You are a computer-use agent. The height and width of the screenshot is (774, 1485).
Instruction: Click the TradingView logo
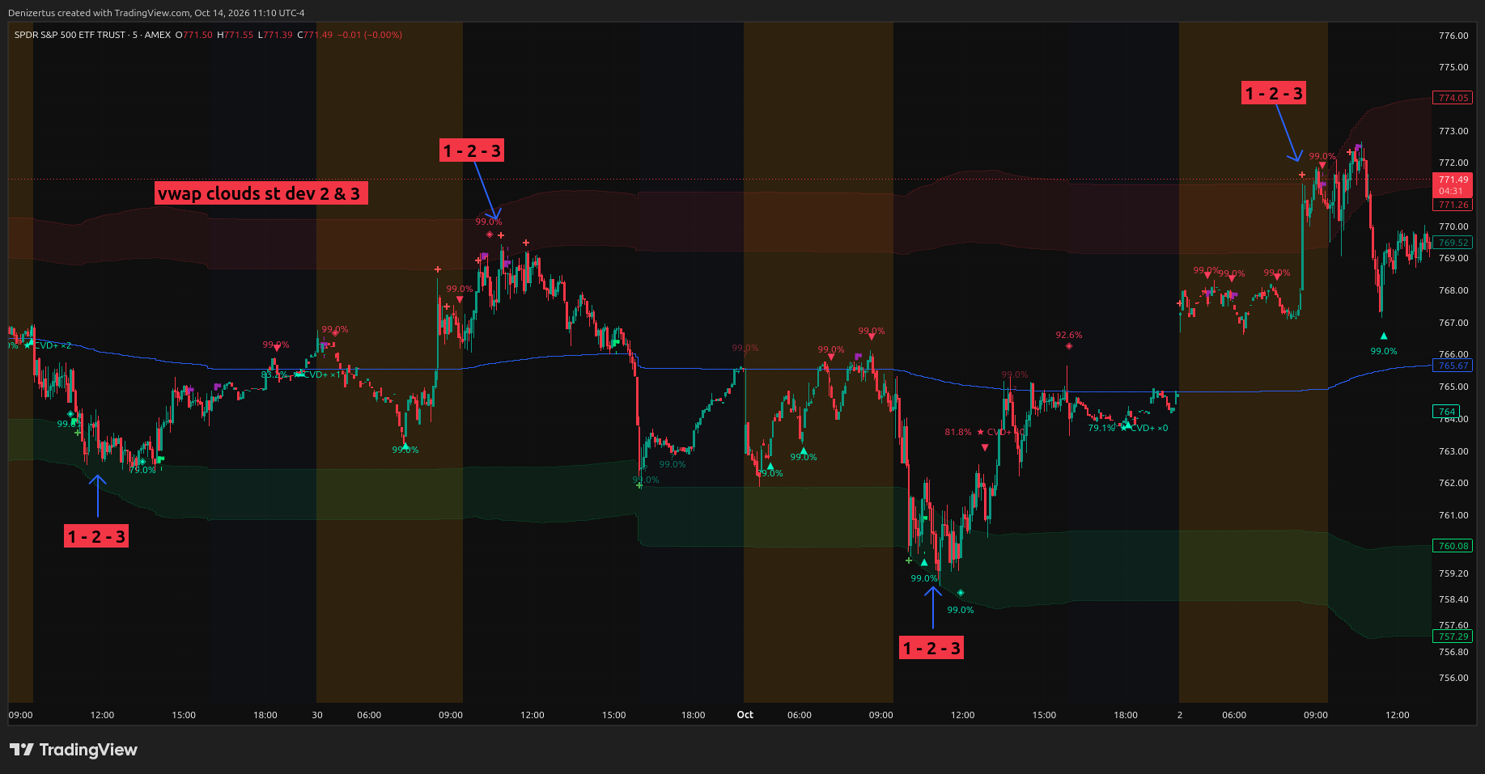coord(74,750)
